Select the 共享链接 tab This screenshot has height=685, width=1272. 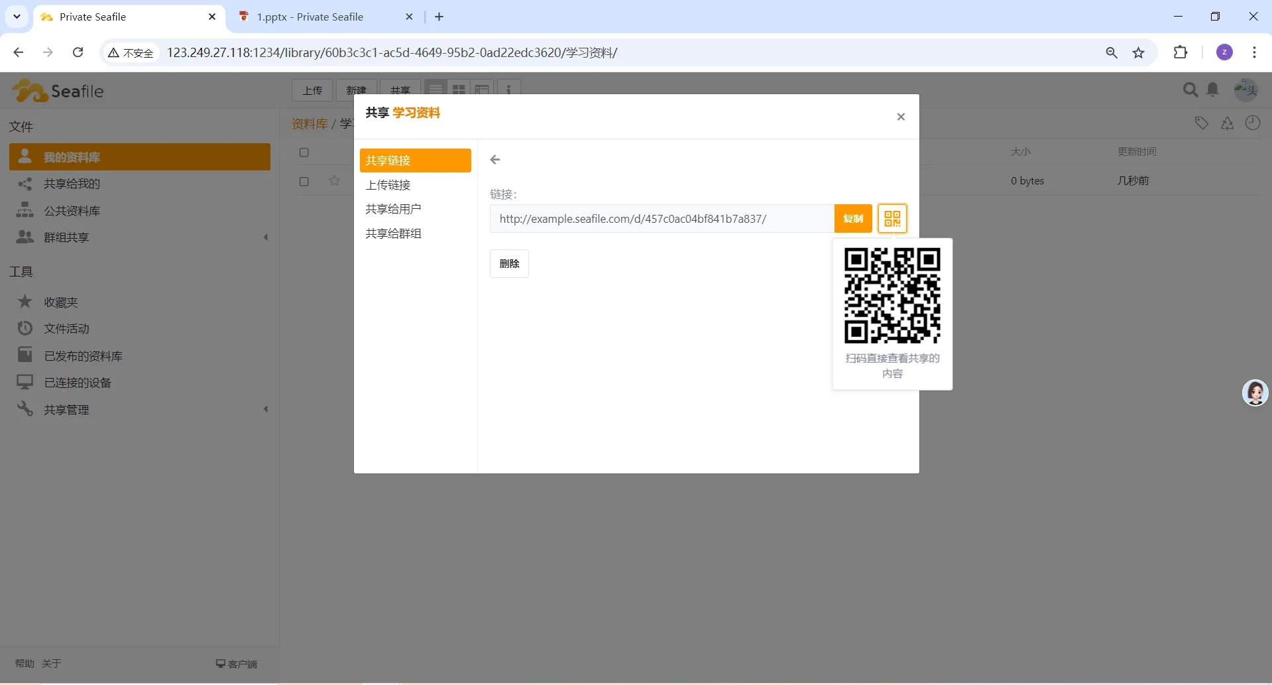(416, 160)
